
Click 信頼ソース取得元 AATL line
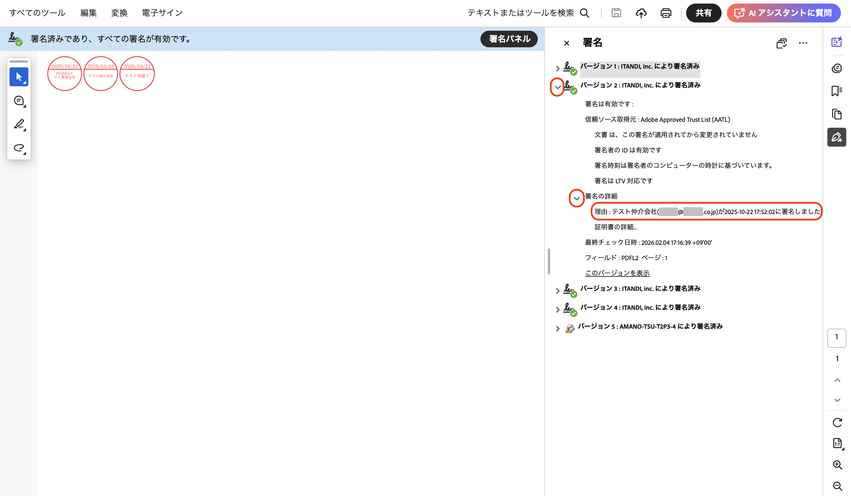pyautogui.click(x=657, y=120)
